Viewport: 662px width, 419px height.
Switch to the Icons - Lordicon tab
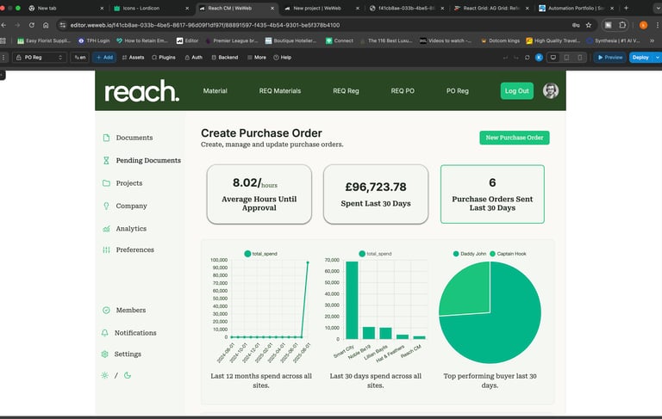tap(151, 8)
